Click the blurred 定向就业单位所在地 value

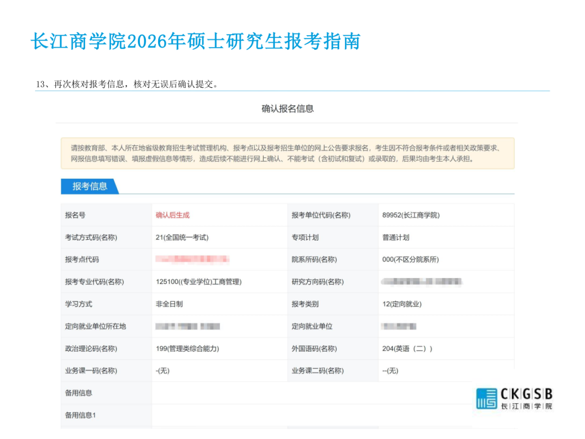[187, 326]
